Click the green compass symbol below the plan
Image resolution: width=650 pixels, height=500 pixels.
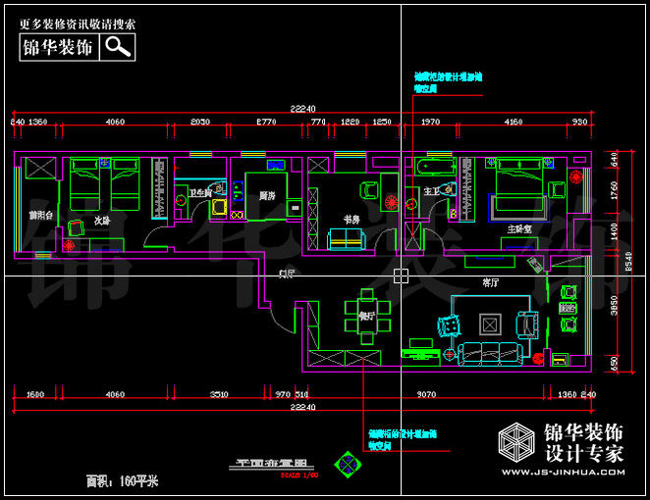coord(347,459)
